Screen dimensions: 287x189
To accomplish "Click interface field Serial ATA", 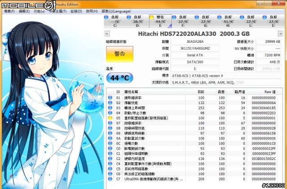I will click(195, 55).
